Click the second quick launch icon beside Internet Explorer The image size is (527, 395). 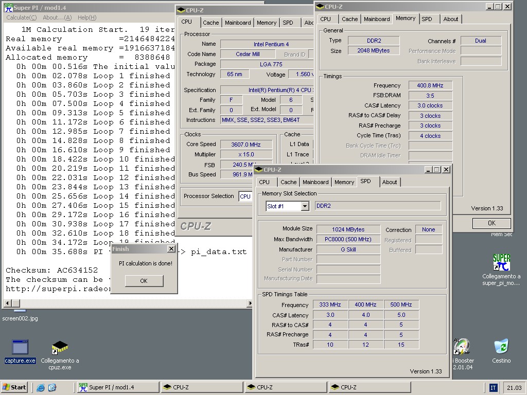[x=52, y=387]
